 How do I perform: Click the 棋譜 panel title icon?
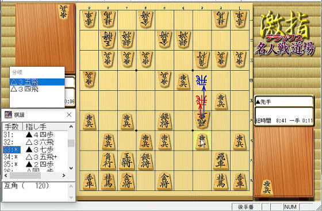[8, 115]
